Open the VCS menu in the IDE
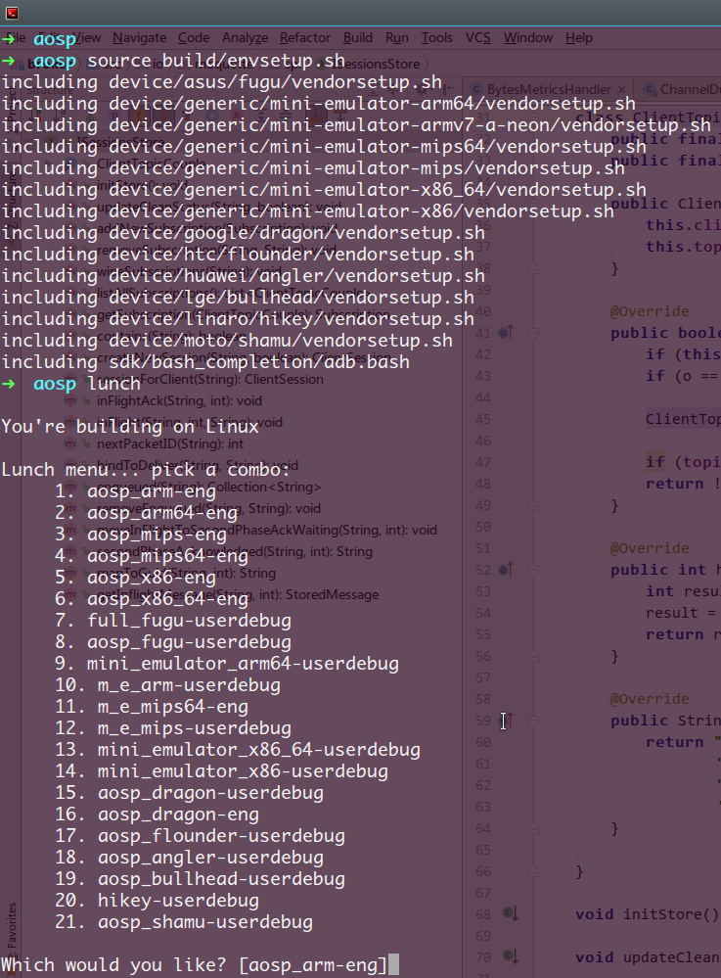Image resolution: width=721 pixels, height=978 pixels. (478, 38)
